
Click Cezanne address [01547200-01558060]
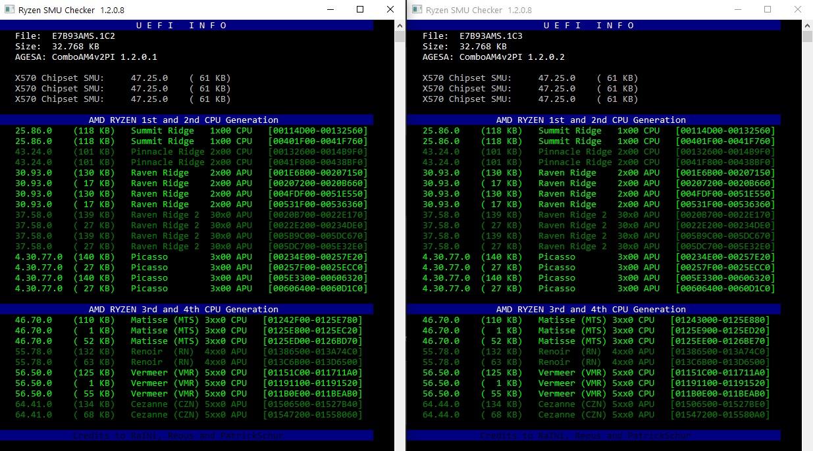tap(313, 414)
